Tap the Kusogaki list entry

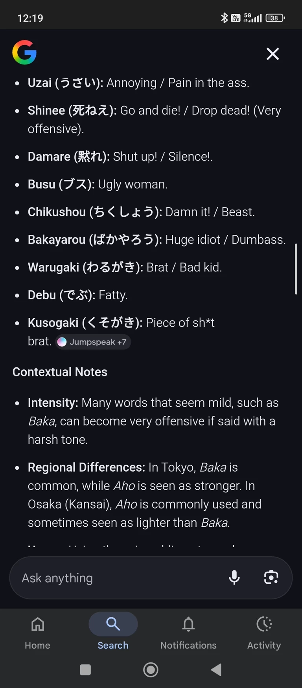click(121, 323)
